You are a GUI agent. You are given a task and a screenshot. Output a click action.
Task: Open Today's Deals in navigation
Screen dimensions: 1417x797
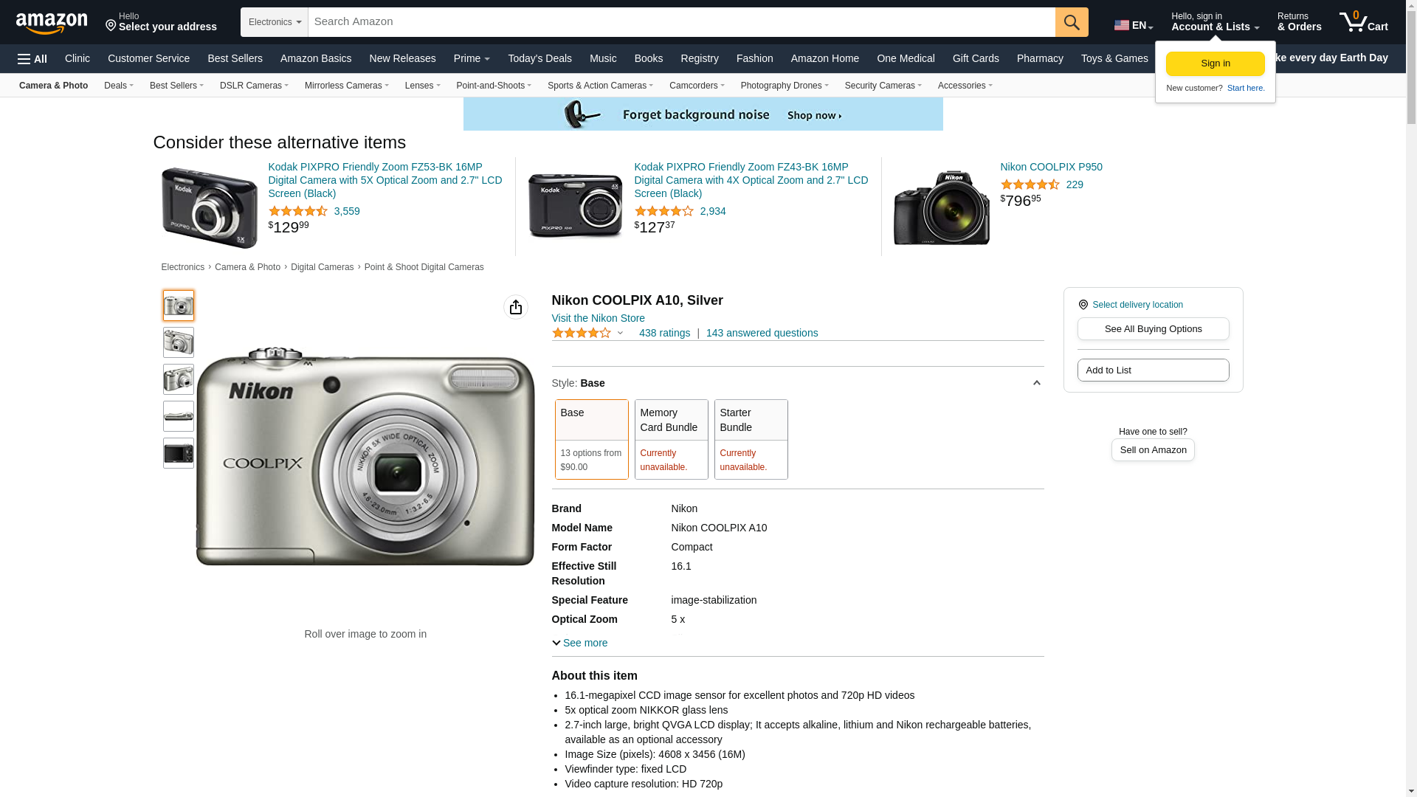539,58
